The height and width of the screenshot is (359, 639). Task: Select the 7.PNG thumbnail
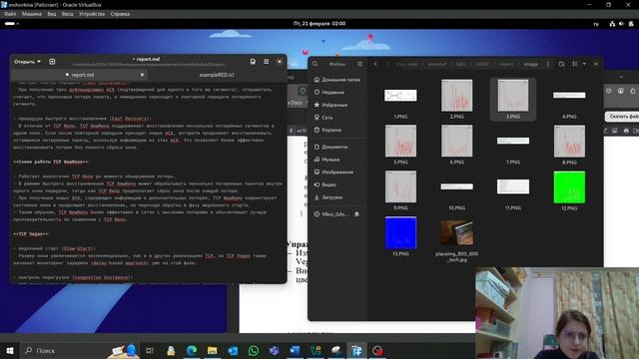tap(513, 141)
